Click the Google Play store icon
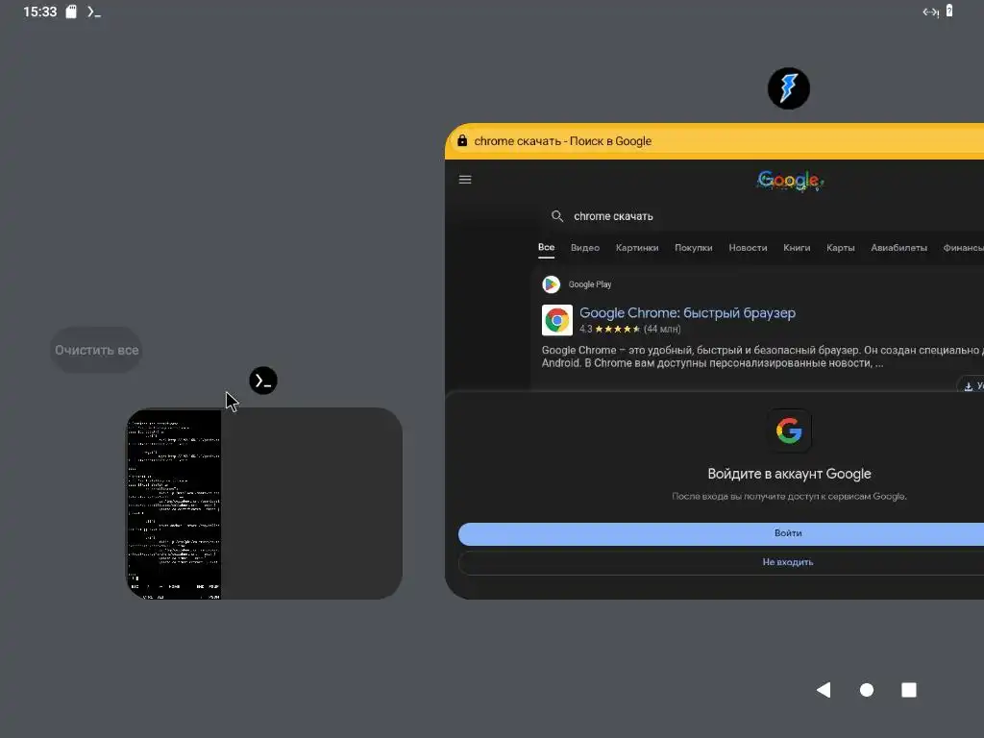 pos(551,284)
